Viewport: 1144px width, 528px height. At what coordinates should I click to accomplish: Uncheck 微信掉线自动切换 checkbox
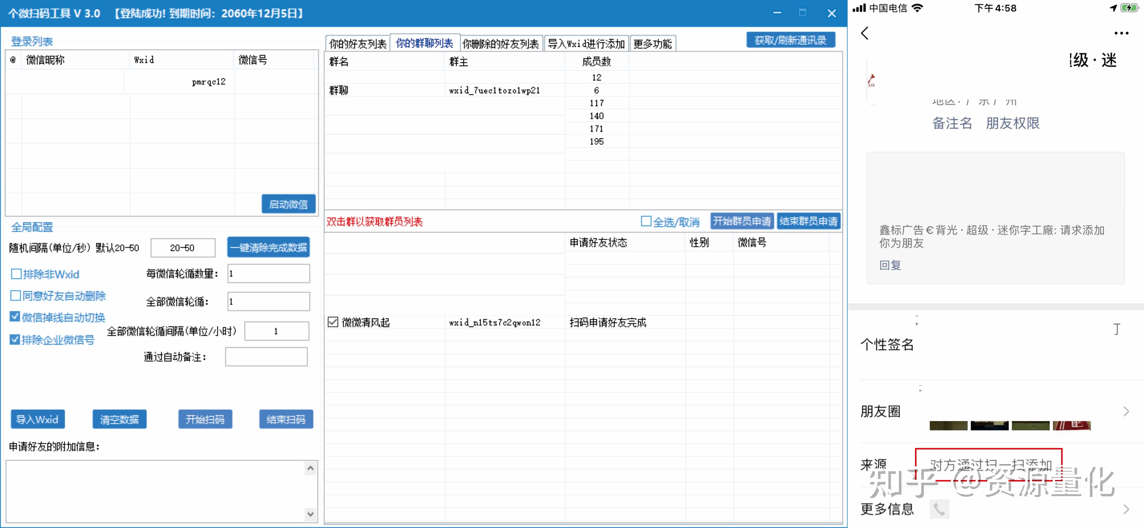[x=15, y=317]
